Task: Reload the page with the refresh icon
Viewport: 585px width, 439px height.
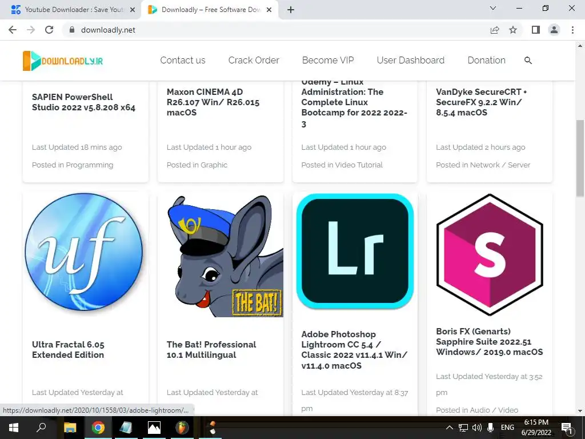Action: [x=49, y=30]
